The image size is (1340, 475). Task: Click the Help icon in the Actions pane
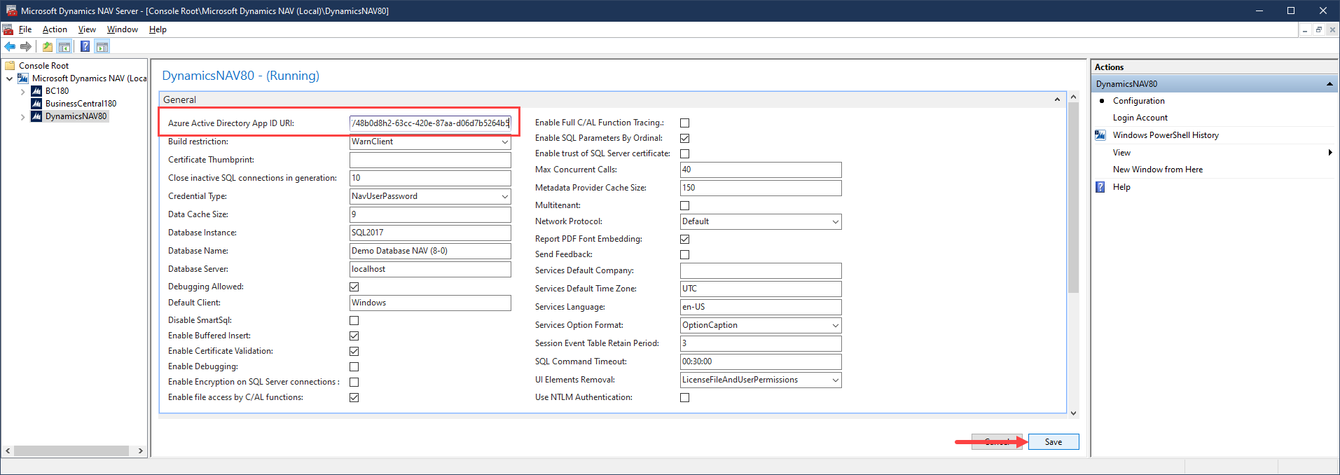pyautogui.click(x=1100, y=187)
